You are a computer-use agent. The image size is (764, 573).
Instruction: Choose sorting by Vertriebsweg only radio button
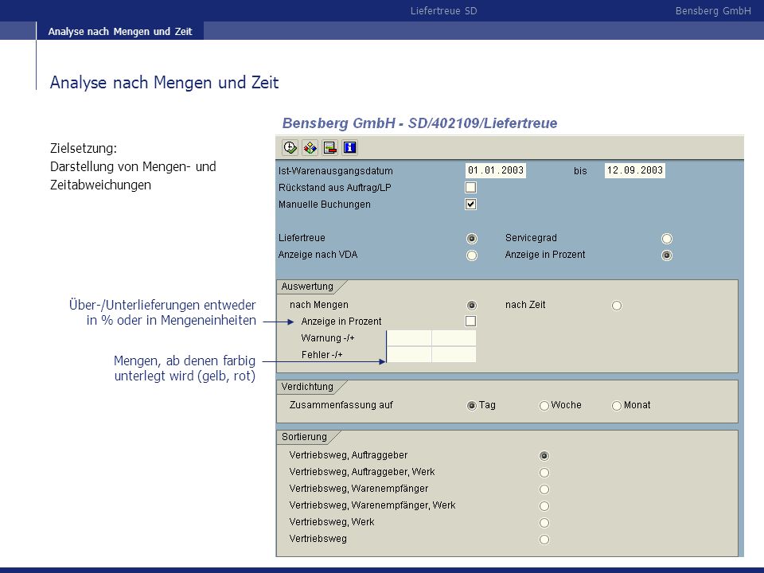pyautogui.click(x=544, y=540)
